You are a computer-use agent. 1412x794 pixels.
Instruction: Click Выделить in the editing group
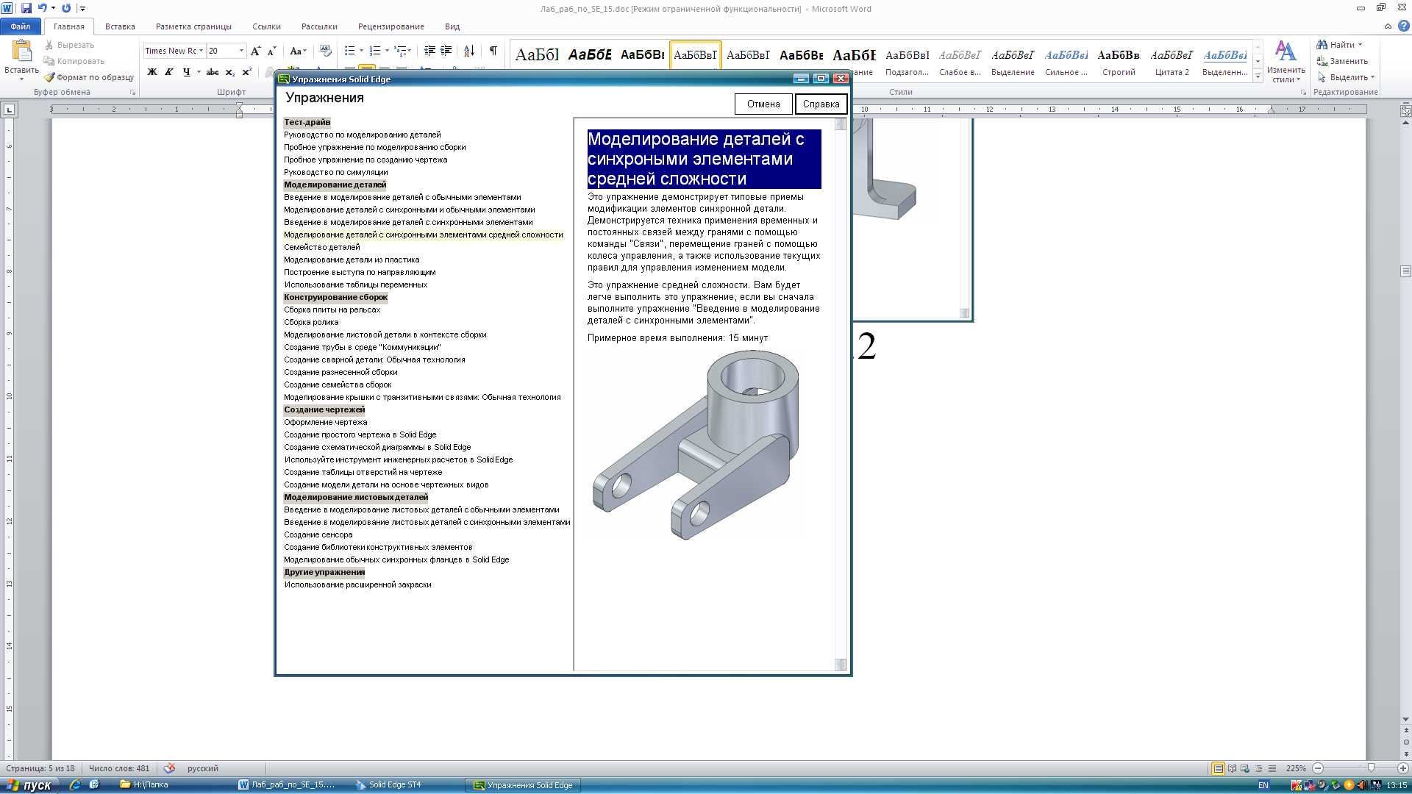point(1345,77)
